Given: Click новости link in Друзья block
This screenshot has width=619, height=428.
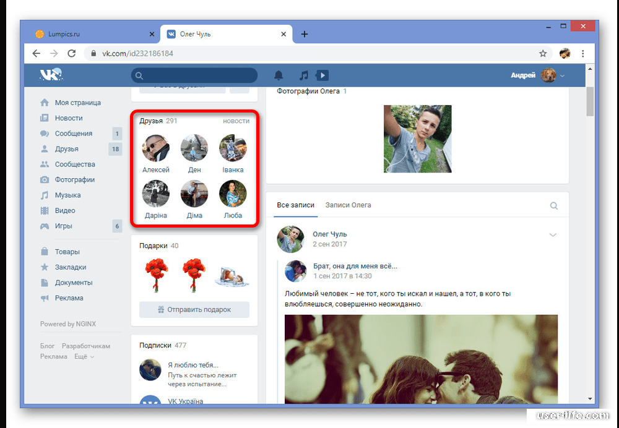Looking at the screenshot, I should click(236, 121).
